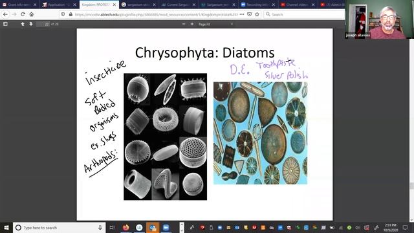414x233 pixels.
Task: Open the Windows Start menu
Action: (6, 227)
